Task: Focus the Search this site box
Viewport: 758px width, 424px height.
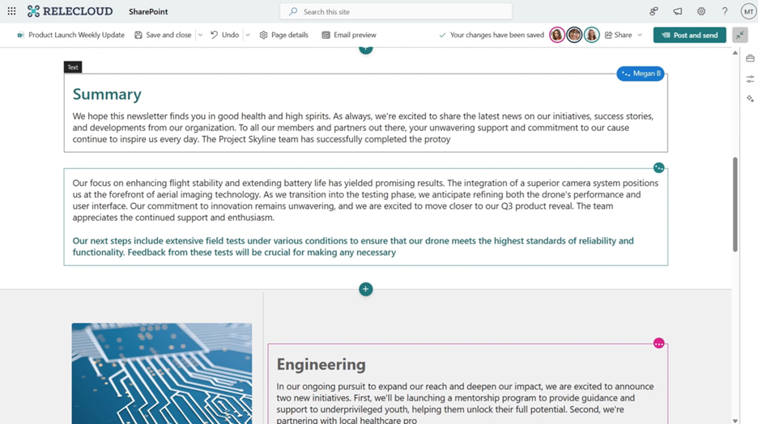Action: pos(396,11)
